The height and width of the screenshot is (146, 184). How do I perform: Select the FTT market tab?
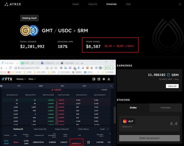pyautogui.click(x=19, y=86)
